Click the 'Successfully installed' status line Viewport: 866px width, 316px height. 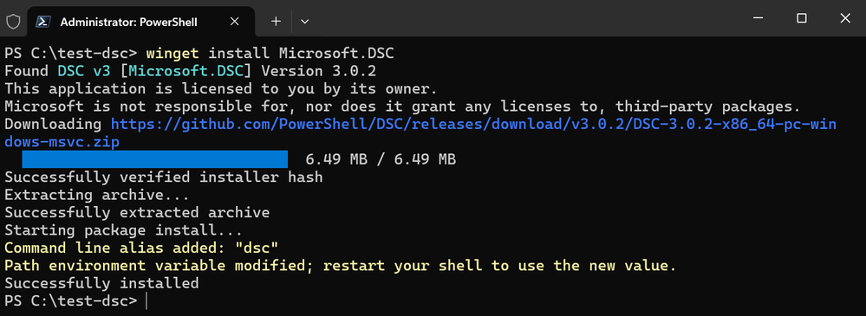click(101, 283)
